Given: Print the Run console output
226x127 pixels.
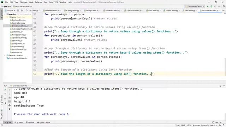Looking at the screenshot, I should [x=10, y=105].
